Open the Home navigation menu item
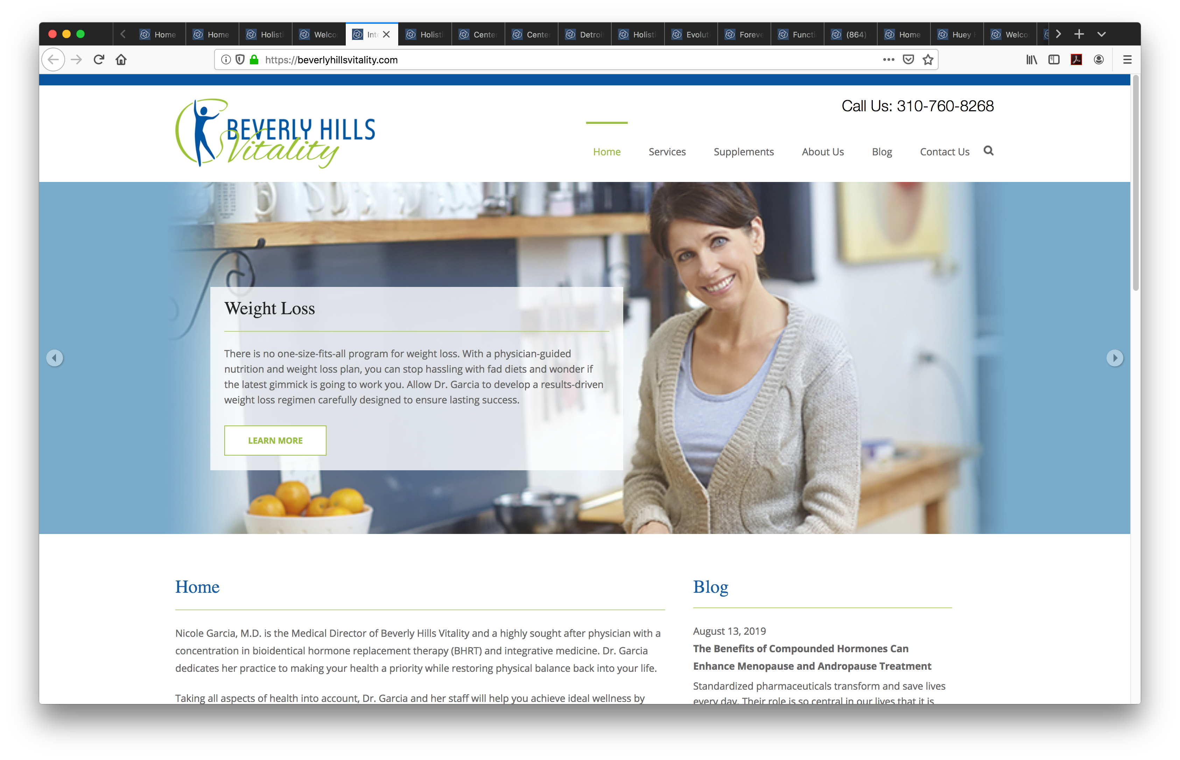 (x=606, y=152)
